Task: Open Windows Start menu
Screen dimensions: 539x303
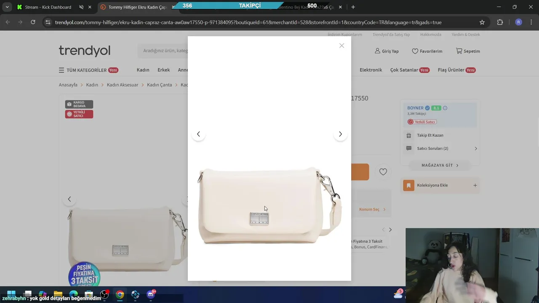Action: (11, 294)
